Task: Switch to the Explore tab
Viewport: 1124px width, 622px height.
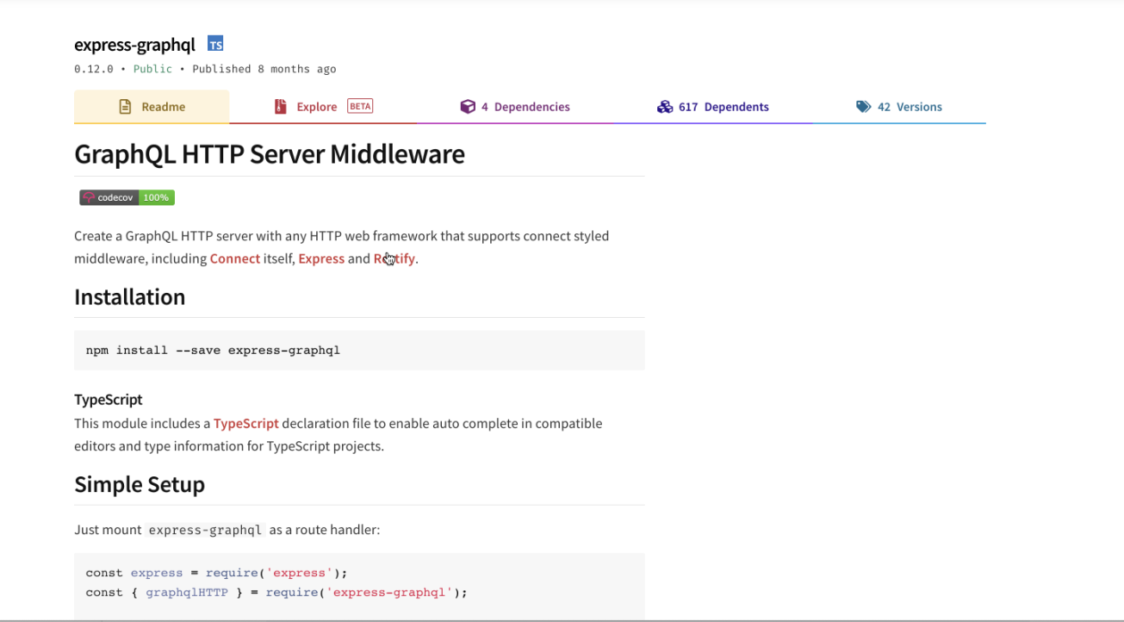Action: [x=323, y=107]
